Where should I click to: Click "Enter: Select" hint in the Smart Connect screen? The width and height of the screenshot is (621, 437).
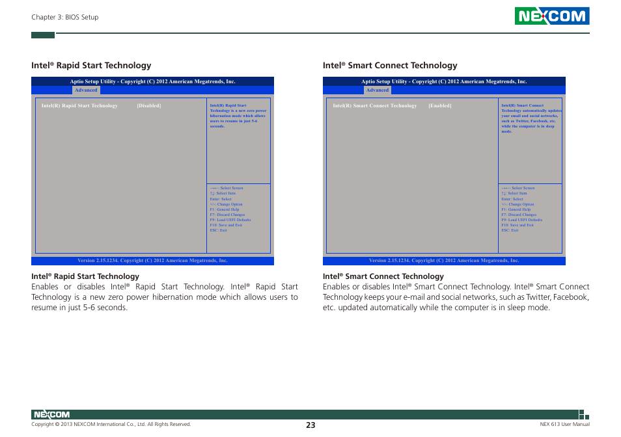point(512,199)
